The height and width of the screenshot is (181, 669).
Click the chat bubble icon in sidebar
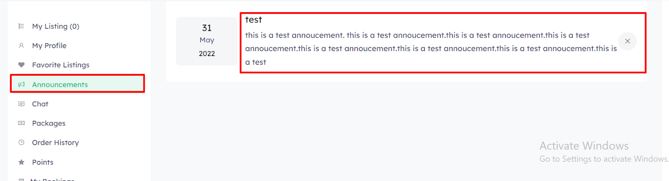(21, 104)
